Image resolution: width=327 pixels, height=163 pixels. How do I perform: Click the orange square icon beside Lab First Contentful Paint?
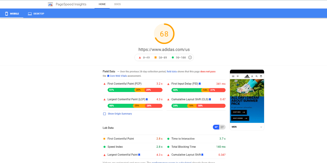click(104, 139)
